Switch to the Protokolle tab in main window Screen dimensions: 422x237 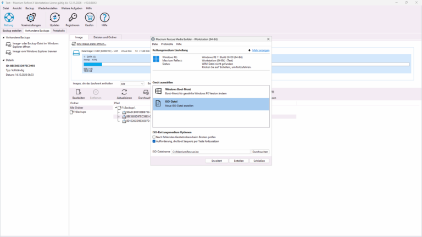[59, 31]
